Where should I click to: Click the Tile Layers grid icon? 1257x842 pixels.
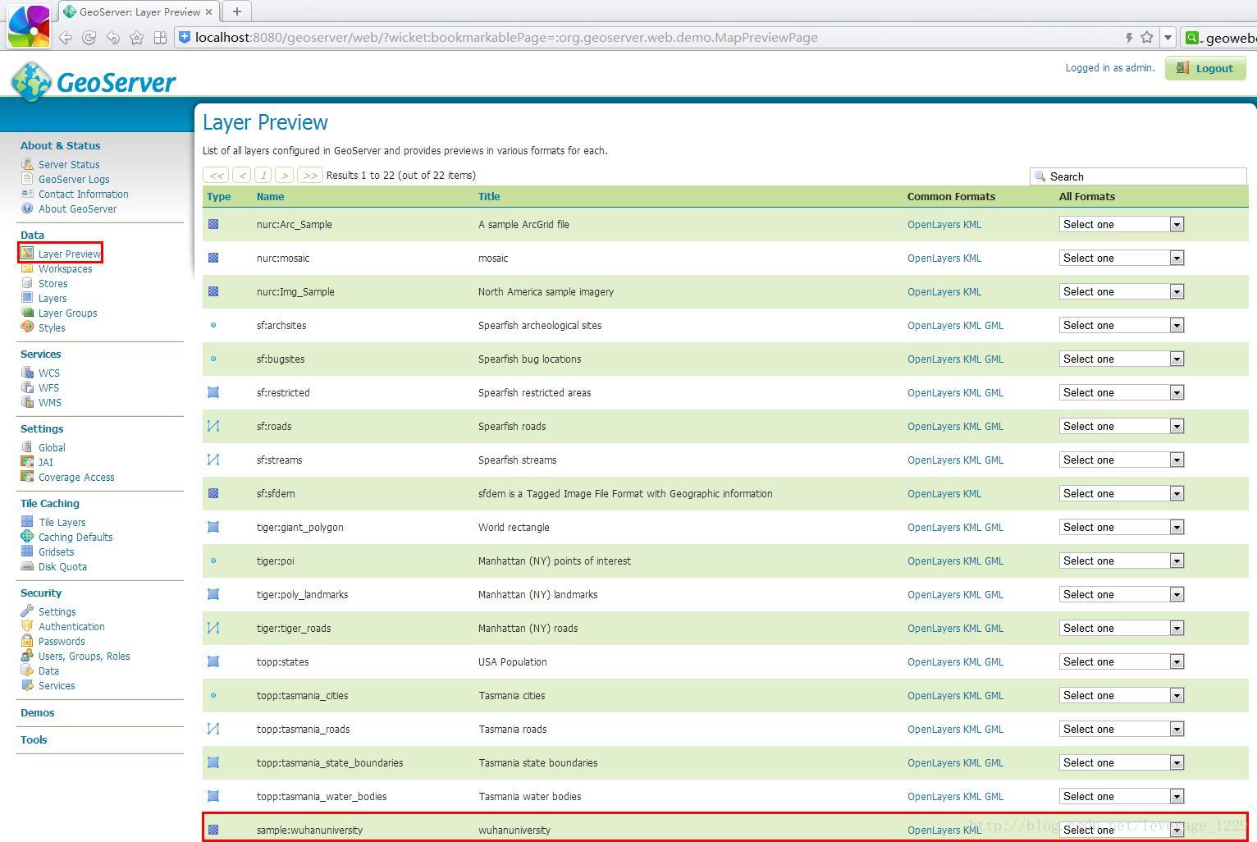point(27,522)
